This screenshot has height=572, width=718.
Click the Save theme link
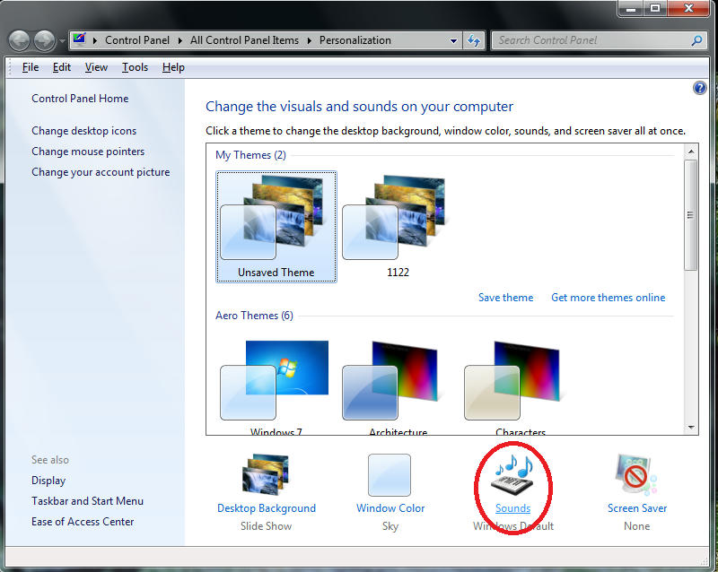tap(505, 298)
